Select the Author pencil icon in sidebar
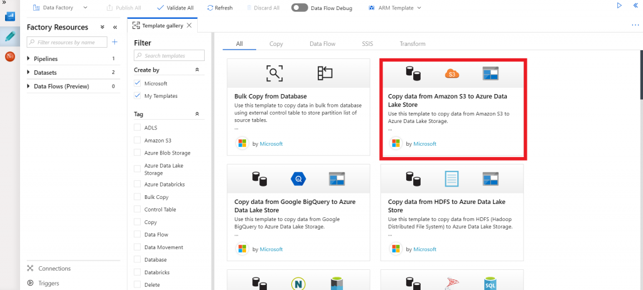 pyautogui.click(x=10, y=36)
